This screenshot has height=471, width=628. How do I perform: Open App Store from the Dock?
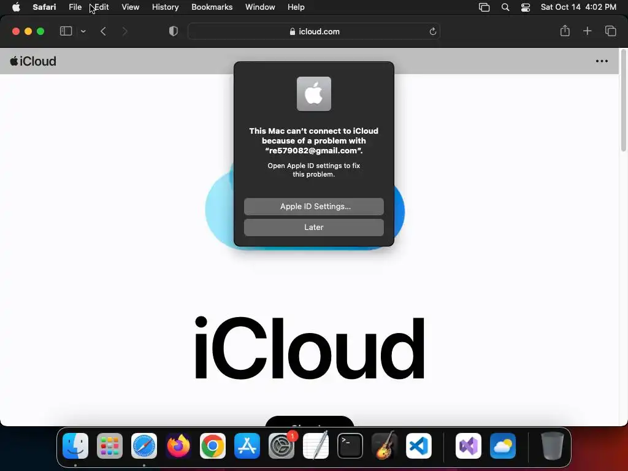[x=247, y=446]
